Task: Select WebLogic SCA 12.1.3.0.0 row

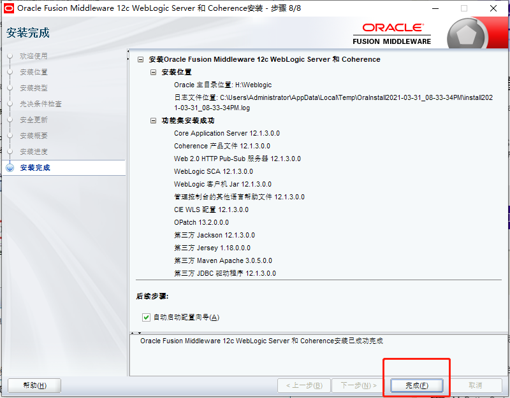Action: [x=214, y=171]
